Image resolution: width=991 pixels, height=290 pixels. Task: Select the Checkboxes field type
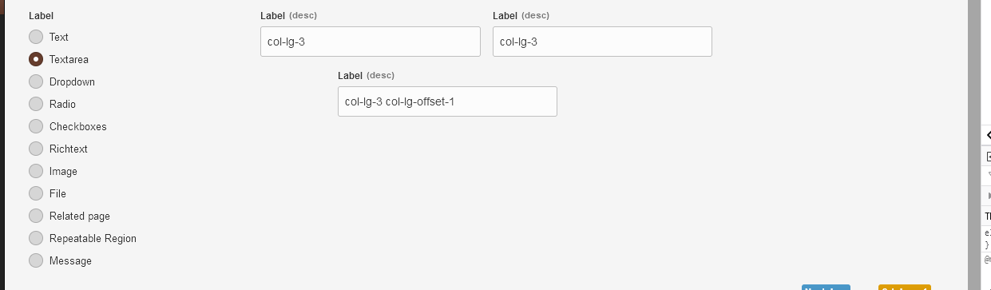click(36, 126)
